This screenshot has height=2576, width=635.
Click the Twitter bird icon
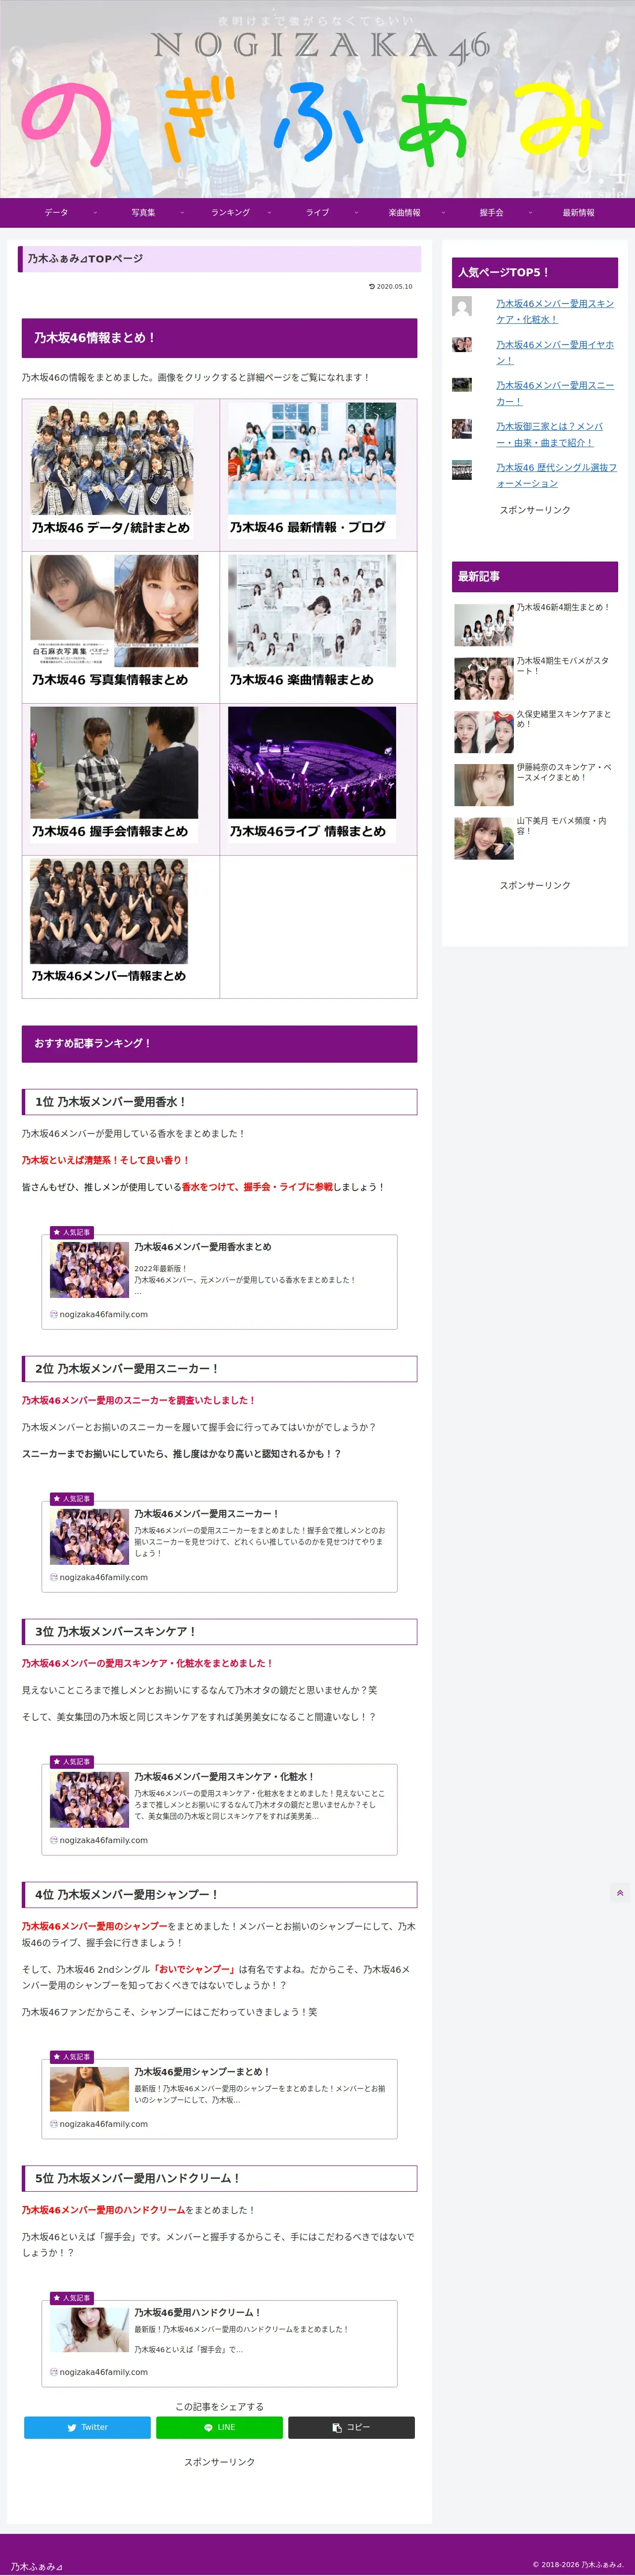tap(72, 2428)
